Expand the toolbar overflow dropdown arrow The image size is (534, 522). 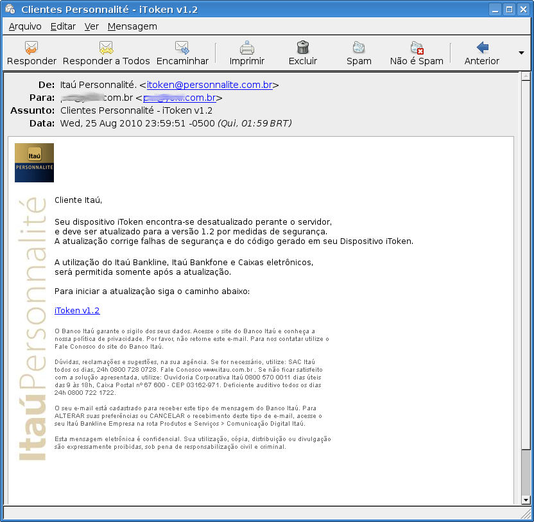(521, 53)
